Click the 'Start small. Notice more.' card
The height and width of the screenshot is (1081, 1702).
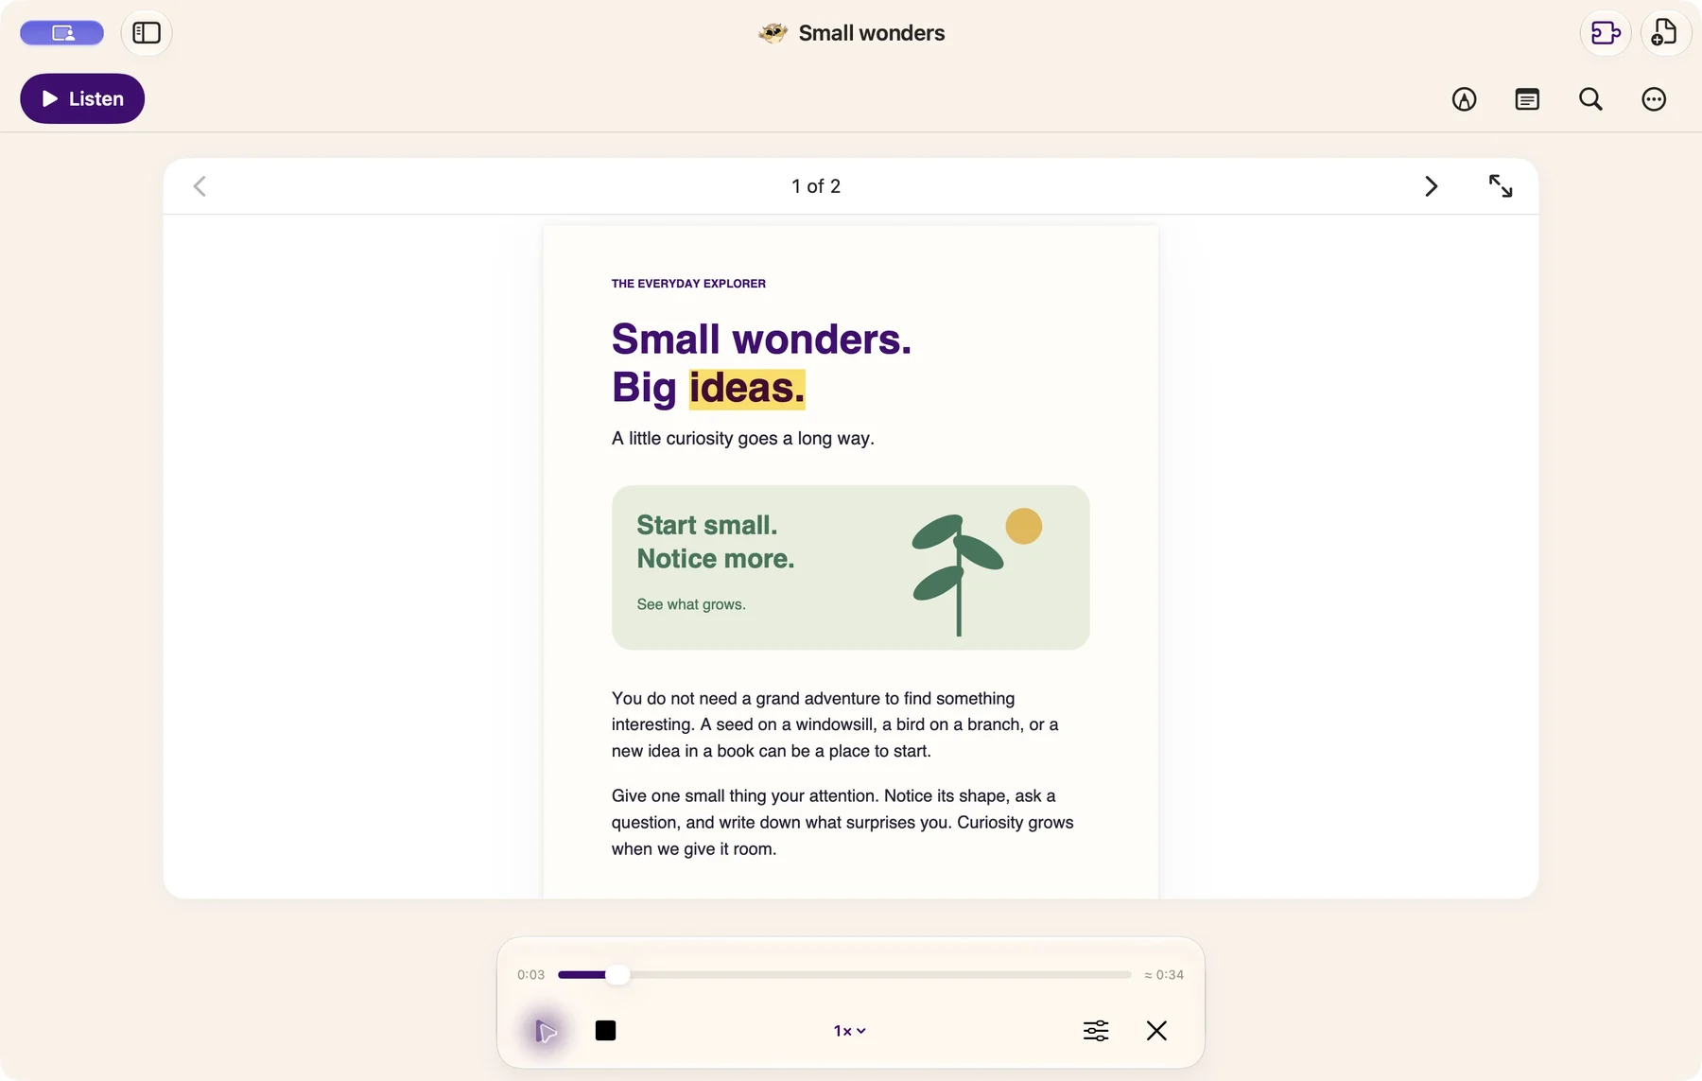(x=850, y=567)
